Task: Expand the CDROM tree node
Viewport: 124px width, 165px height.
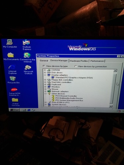Action: pos(45,70)
